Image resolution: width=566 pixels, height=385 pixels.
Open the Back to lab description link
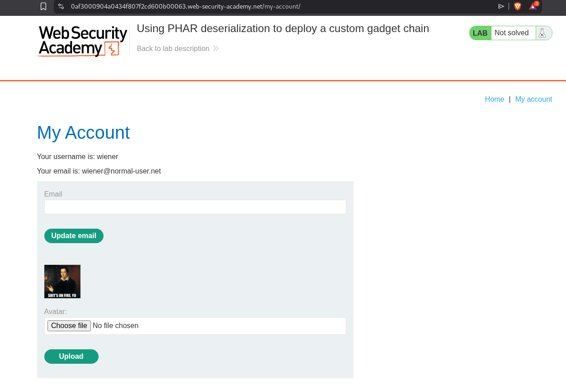[173, 48]
